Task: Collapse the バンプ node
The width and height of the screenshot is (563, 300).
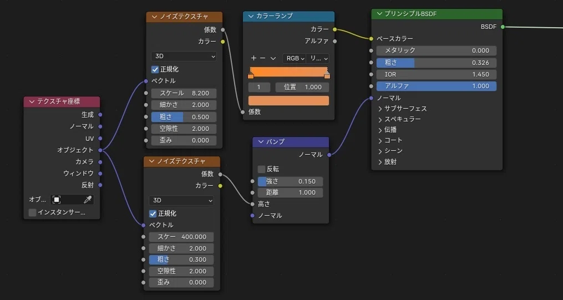Action: point(261,142)
